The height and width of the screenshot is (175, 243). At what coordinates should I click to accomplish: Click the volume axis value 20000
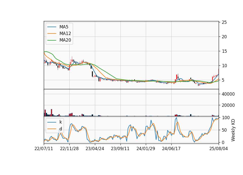(x=228, y=105)
